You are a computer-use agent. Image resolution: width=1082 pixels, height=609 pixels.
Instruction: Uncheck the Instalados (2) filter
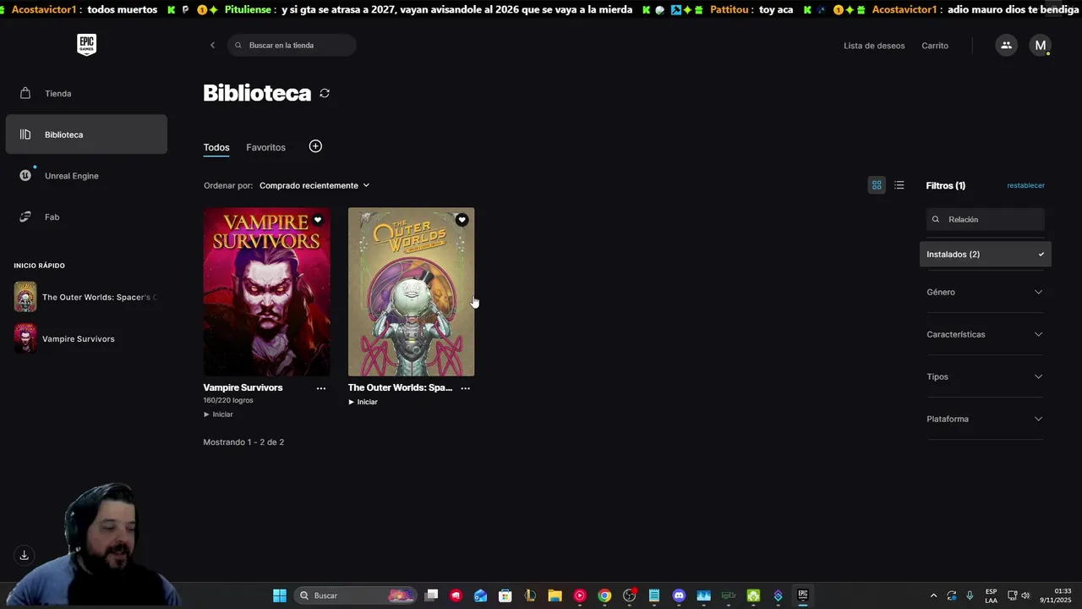click(986, 255)
